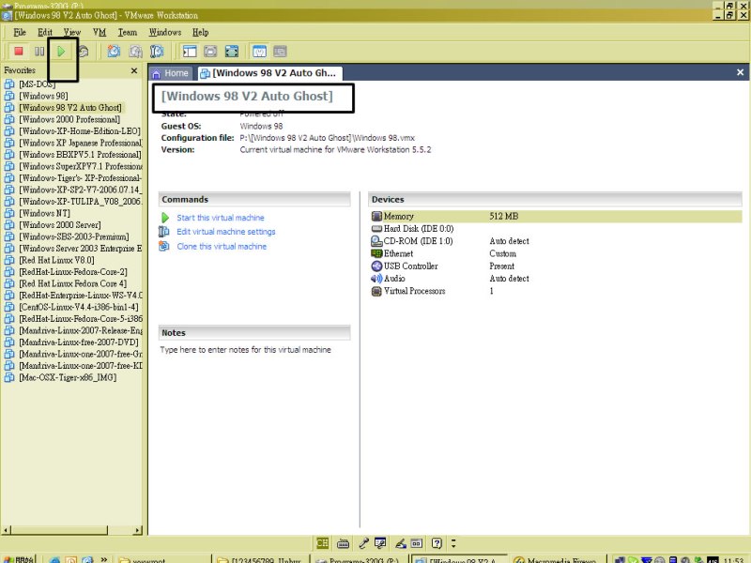Select [Red Hat Linux V8.0] in Favorites
Screen dimensions: 751x563
click(x=56, y=260)
